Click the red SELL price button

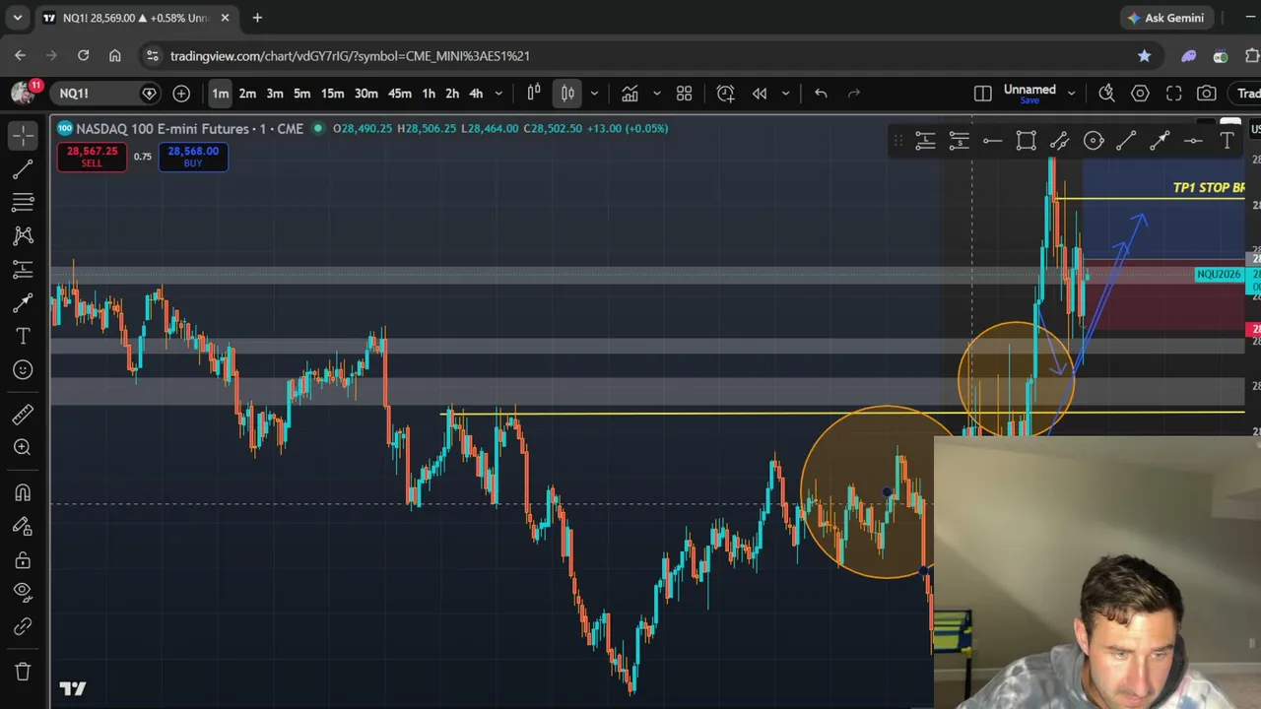click(92, 157)
